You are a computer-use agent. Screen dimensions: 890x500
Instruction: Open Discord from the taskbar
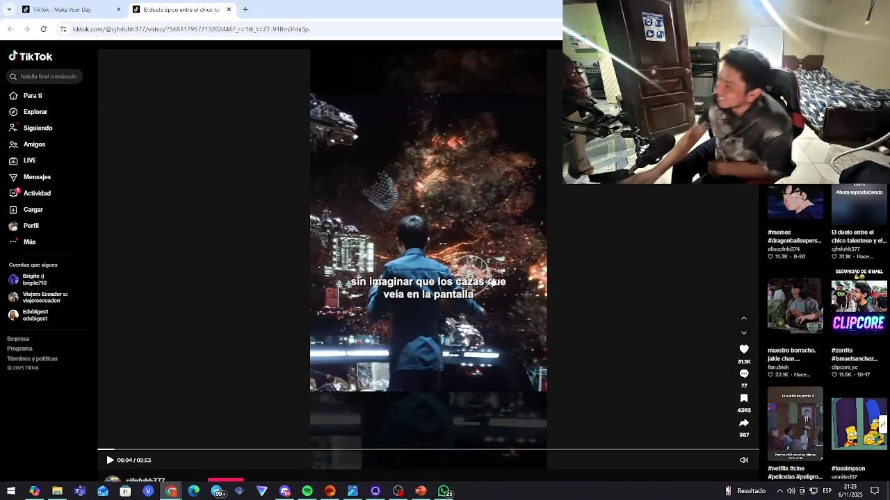285,491
